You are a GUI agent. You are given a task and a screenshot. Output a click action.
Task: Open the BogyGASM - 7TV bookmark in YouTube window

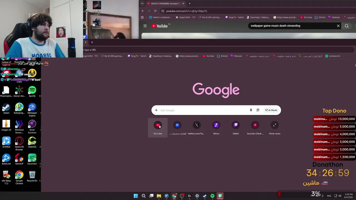(186, 17)
